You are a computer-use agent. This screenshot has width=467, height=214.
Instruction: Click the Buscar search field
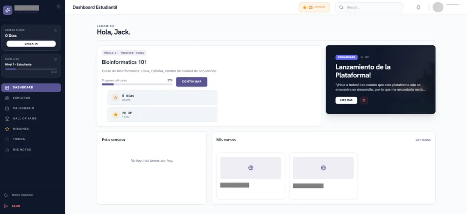pyautogui.click(x=369, y=7)
